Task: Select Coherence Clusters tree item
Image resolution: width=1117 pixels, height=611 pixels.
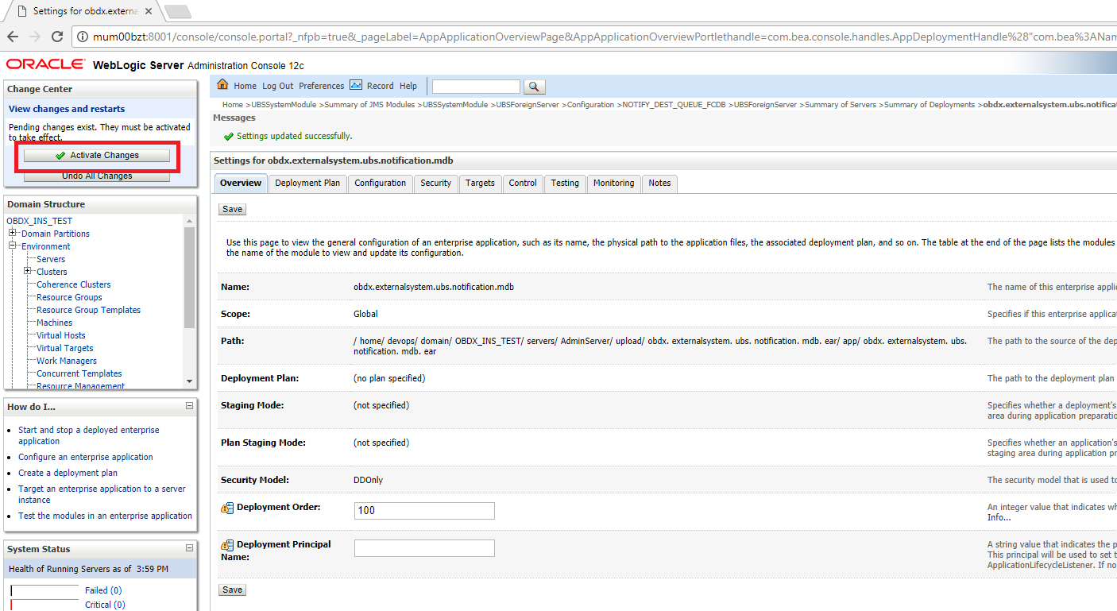Action: click(x=74, y=284)
